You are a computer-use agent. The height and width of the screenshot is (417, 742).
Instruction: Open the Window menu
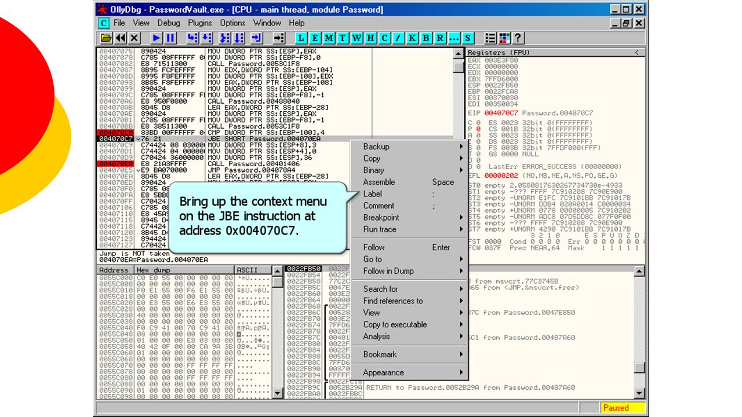point(267,23)
